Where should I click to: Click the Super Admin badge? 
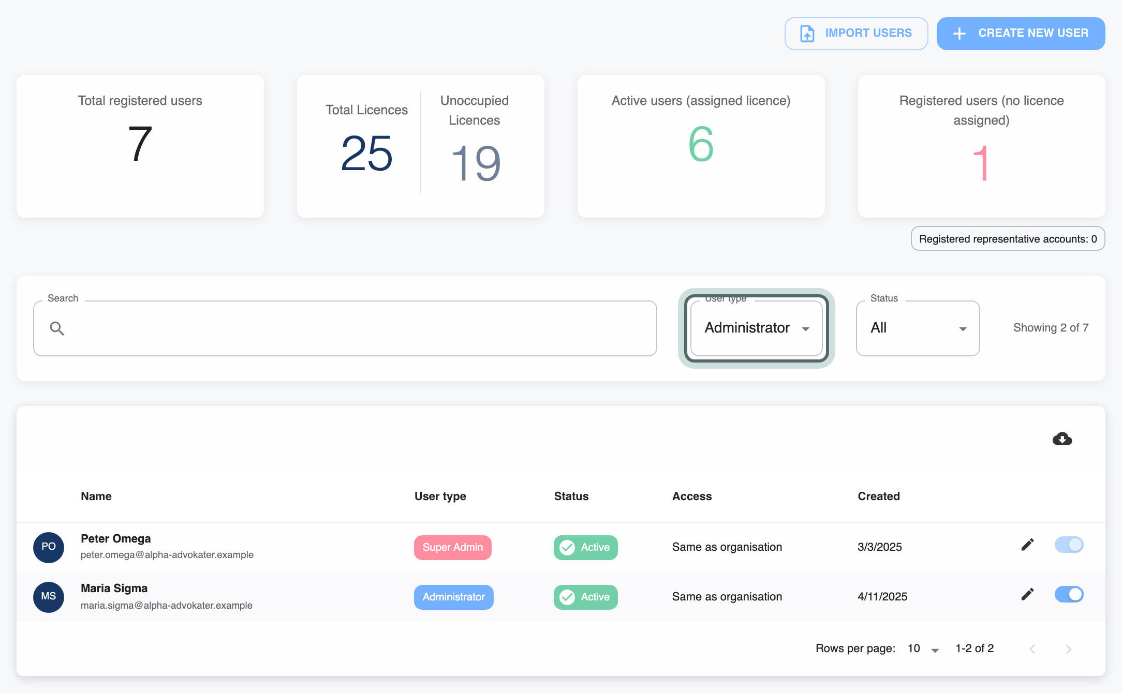[x=452, y=547]
